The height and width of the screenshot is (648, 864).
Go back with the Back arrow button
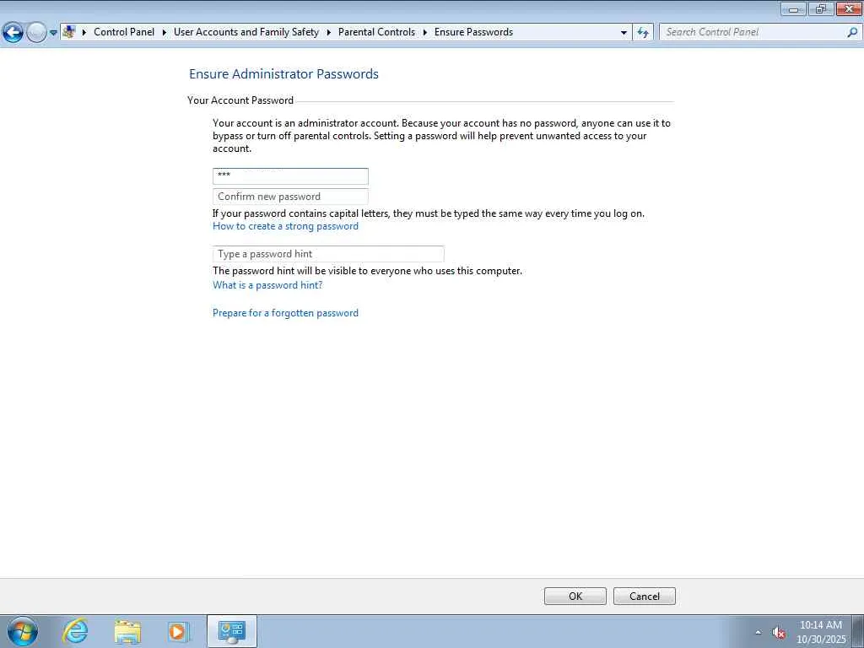pos(13,33)
